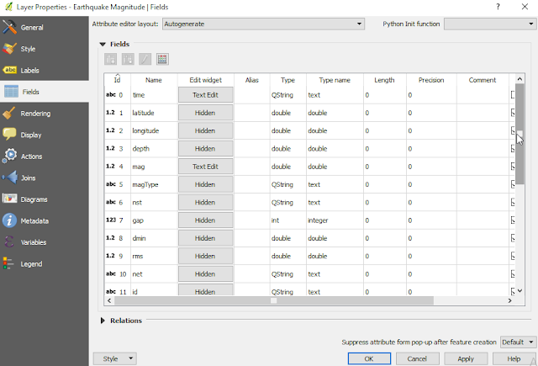Viewport: 538px width, 366px height.
Task: Click the Hidden widget for longitude
Action: (x=205, y=130)
